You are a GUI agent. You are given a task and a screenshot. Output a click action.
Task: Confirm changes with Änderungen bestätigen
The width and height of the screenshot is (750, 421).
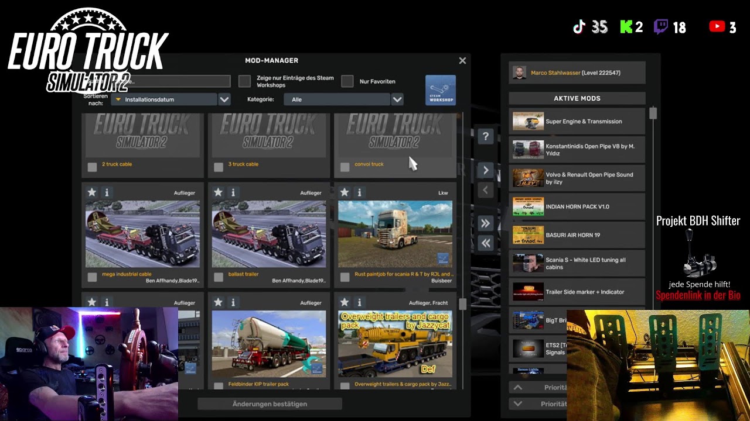coord(270,404)
